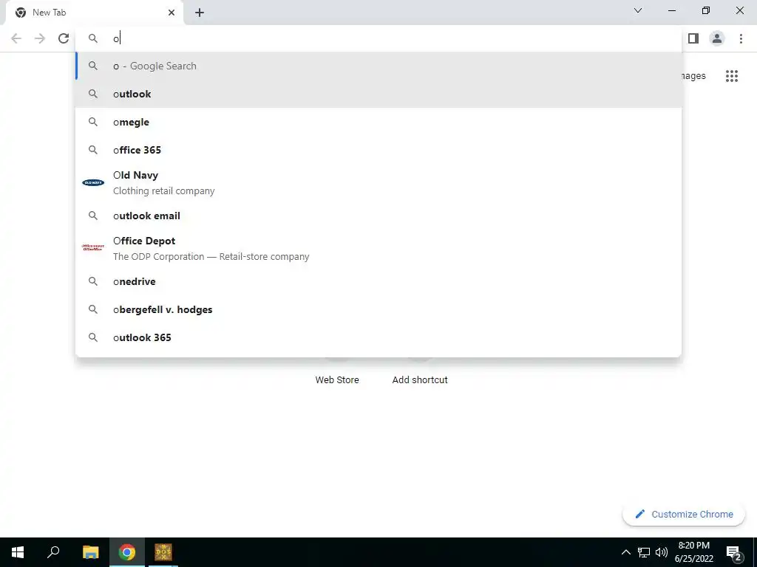This screenshot has width=757, height=567.
Task: Open the Web Store shortcut
Action: 337,380
